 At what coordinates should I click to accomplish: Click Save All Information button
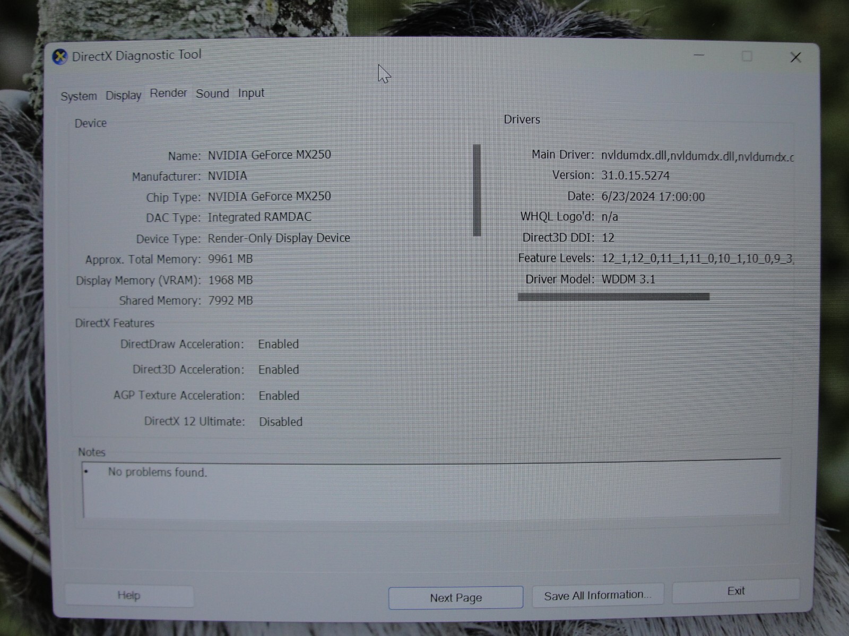pyautogui.click(x=597, y=595)
